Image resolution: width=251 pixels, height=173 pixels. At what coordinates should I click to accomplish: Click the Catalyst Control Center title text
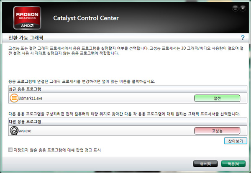pos(86,18)
